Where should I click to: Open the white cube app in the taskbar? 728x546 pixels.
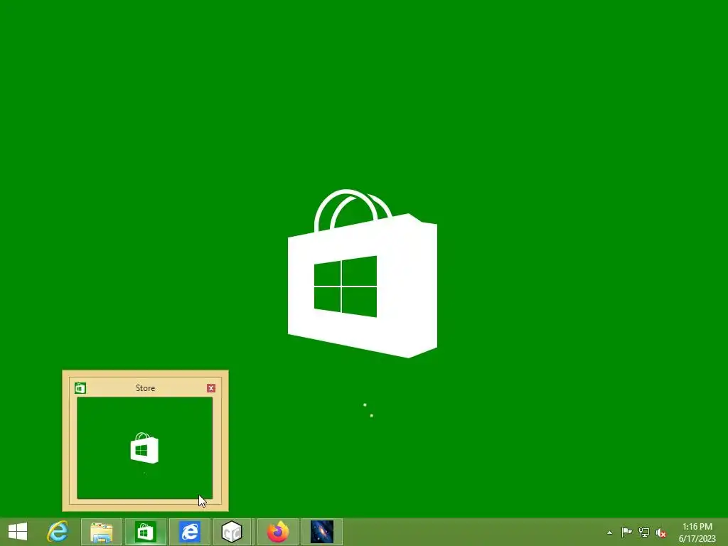(232, 532)
